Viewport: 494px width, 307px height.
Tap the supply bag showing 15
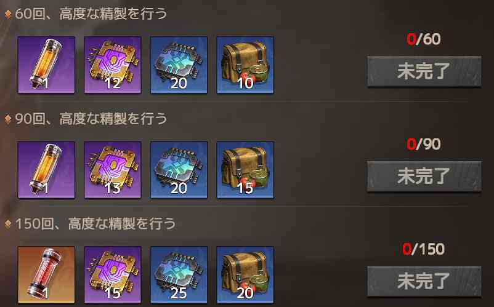pos(245,170)
